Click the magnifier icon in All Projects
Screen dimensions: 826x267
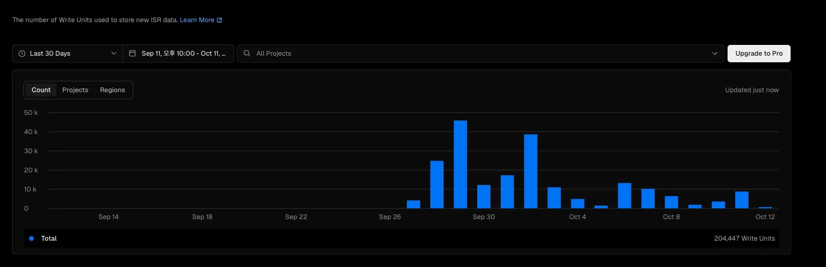pyautogui.click(x=247, y=53)
